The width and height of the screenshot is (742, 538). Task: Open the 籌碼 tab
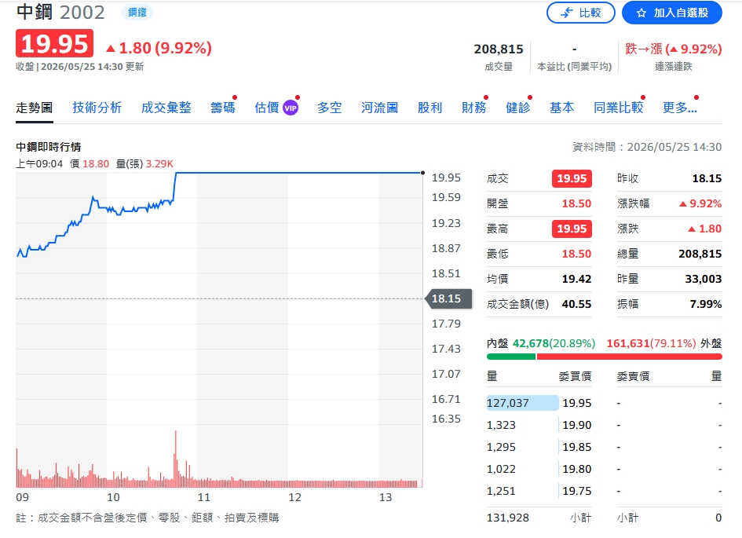(222, 108)
